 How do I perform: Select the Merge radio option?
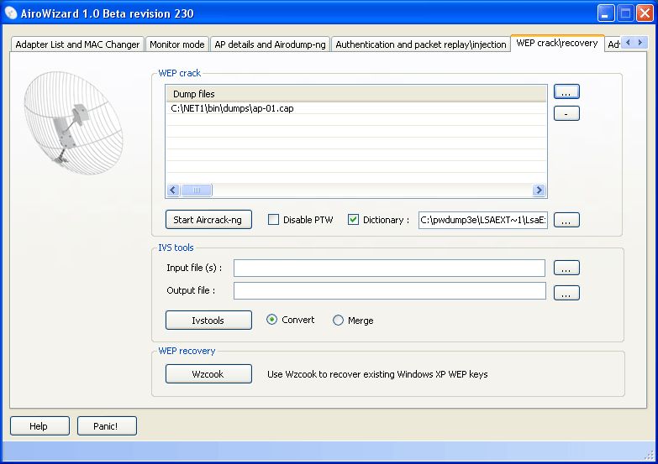(x=338, y=321)
